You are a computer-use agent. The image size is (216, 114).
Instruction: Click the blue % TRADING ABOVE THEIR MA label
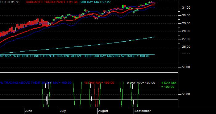pos(36,83)
